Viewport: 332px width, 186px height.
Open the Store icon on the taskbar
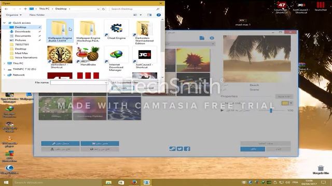121,182
